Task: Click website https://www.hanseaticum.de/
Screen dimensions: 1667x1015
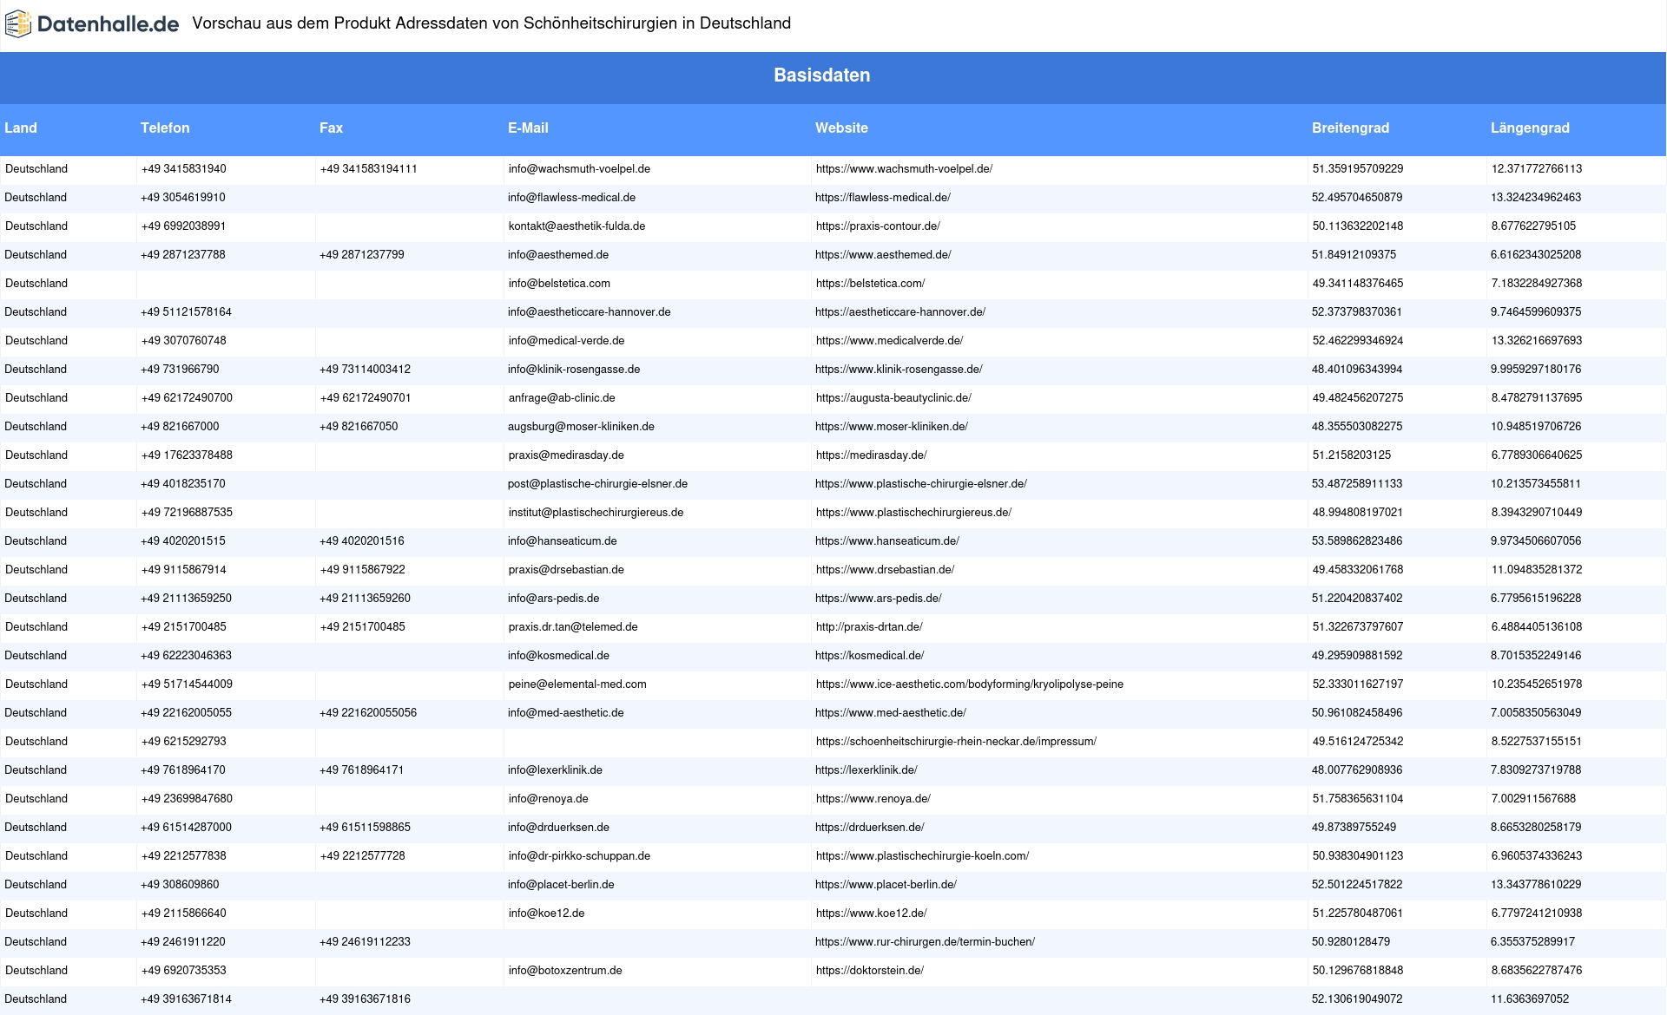Action: tap(887, 541)
